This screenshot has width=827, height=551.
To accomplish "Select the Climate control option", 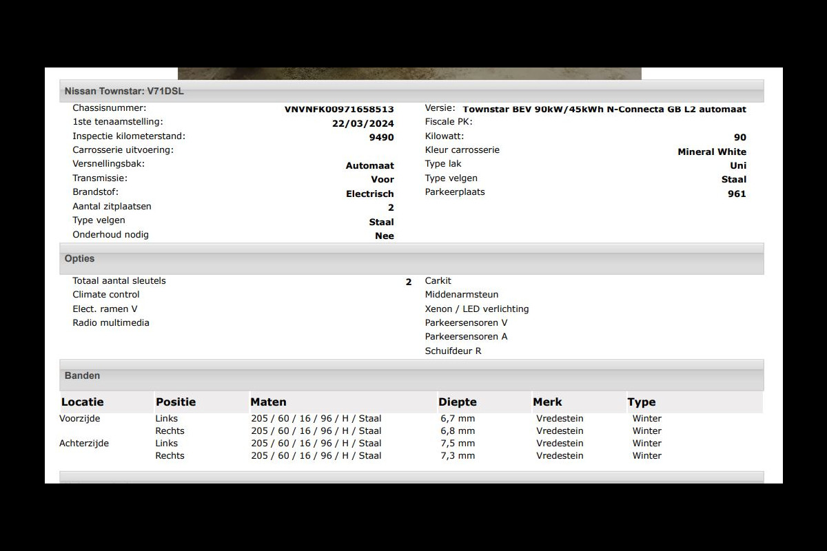I will click(106, 295).
